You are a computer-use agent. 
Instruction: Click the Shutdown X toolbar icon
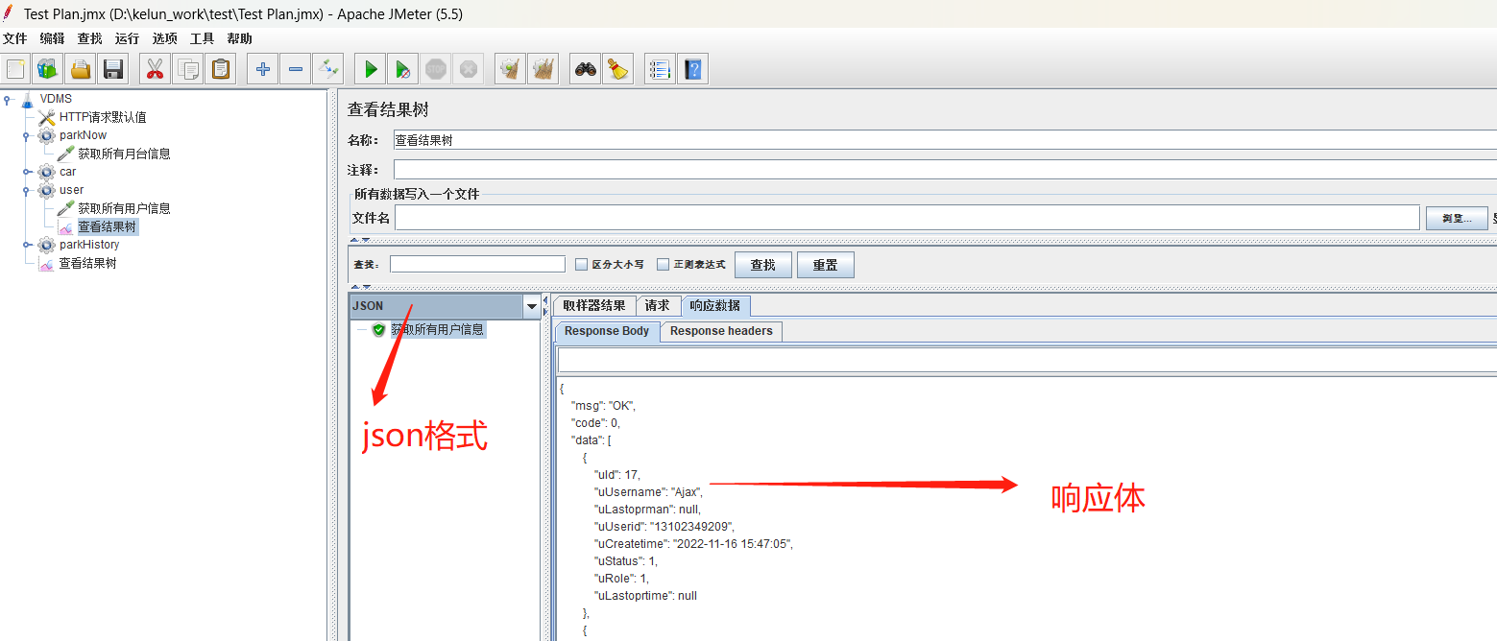click(468, 69)
